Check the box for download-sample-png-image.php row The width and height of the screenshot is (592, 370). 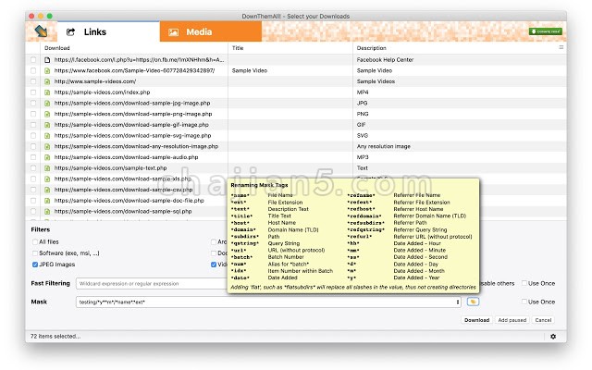click(x=33, y=114)
